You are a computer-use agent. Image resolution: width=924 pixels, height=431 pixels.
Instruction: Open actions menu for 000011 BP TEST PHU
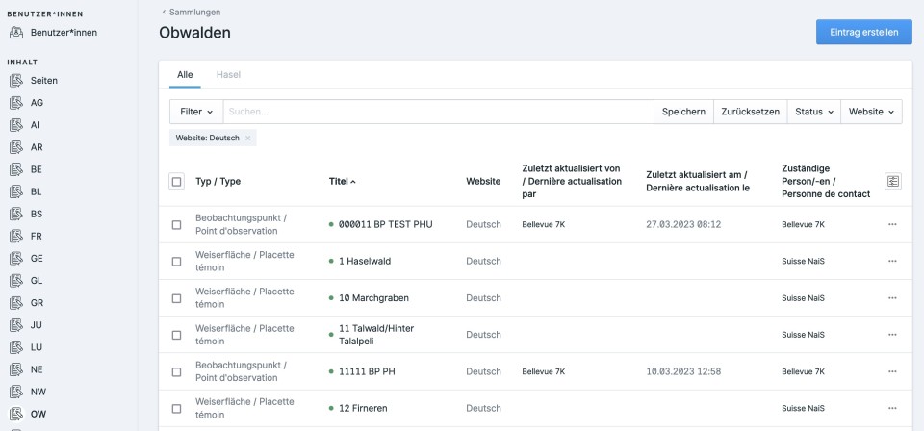[x=892, y=224]
